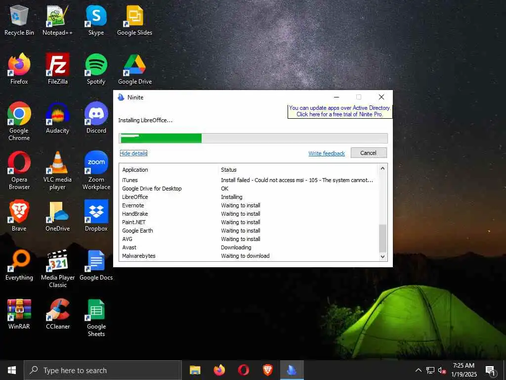Select the Google Sheets desktop shortcut
The width and height of the screenshot is (506, 380).
[96, 317]
